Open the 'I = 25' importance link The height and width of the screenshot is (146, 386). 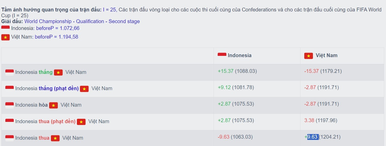point(109,10)
